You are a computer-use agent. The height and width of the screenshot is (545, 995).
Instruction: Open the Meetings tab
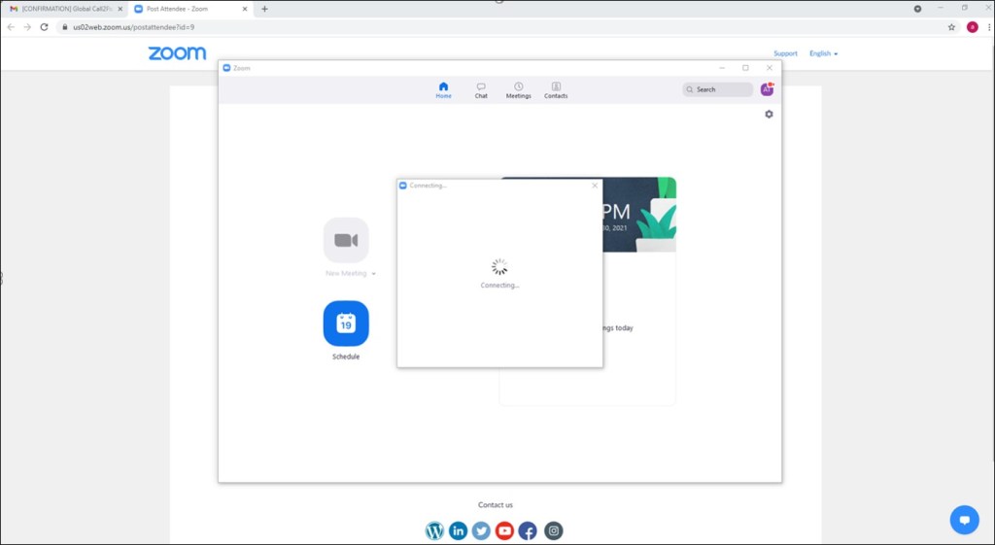(x=518, y=90)
